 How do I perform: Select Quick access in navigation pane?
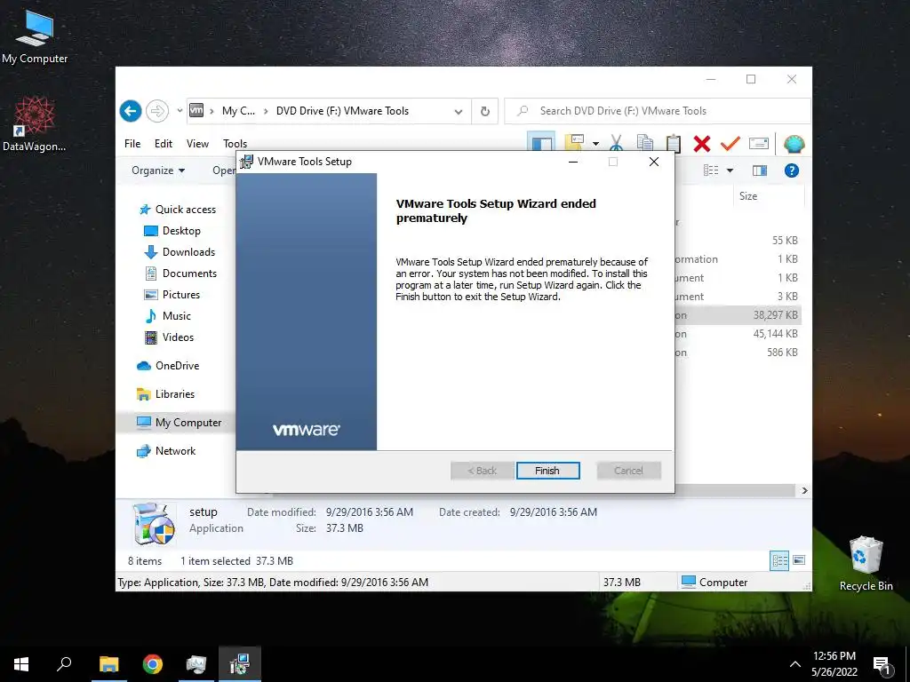(178, 210)
